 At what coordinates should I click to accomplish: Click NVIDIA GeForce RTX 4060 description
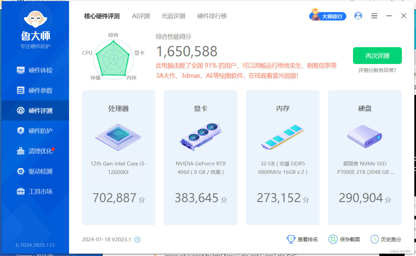(200, 168)
